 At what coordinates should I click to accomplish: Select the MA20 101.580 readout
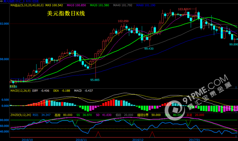pyautogui.click(x=100, y=5)
